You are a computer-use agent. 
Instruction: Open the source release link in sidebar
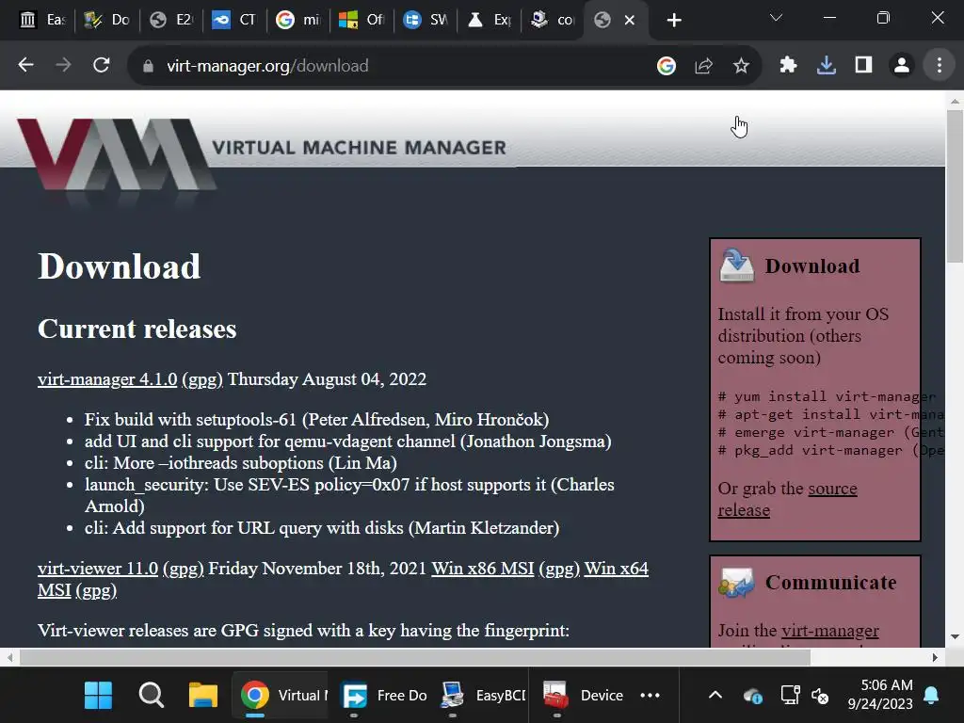[x=832, y=489]
